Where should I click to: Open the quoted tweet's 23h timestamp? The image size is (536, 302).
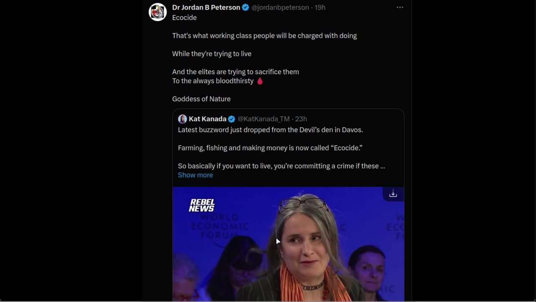(x=301, y=119)
